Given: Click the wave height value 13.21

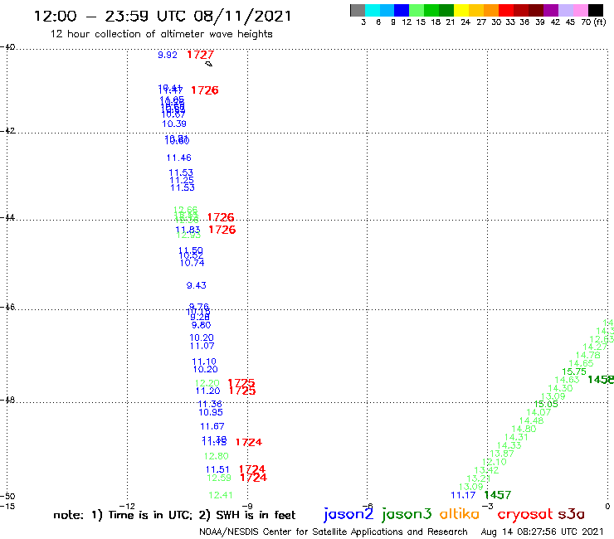Looking at the screenshot, I should pos(479,478).
